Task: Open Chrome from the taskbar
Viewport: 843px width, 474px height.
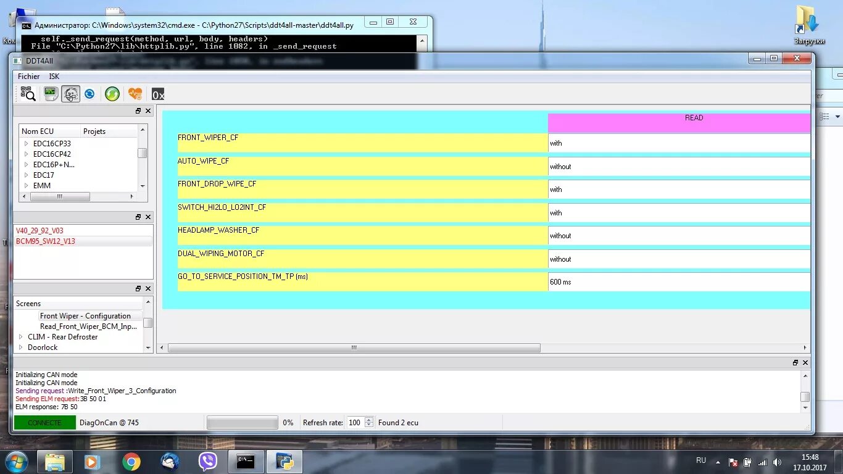Action: pos(131,462)
